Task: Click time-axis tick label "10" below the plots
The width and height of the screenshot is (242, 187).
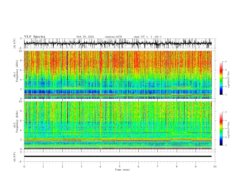Action: click(x=215, y=167)
